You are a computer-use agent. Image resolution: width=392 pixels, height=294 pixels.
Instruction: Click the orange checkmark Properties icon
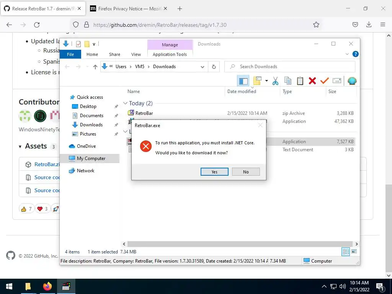[x=325, y=81]
